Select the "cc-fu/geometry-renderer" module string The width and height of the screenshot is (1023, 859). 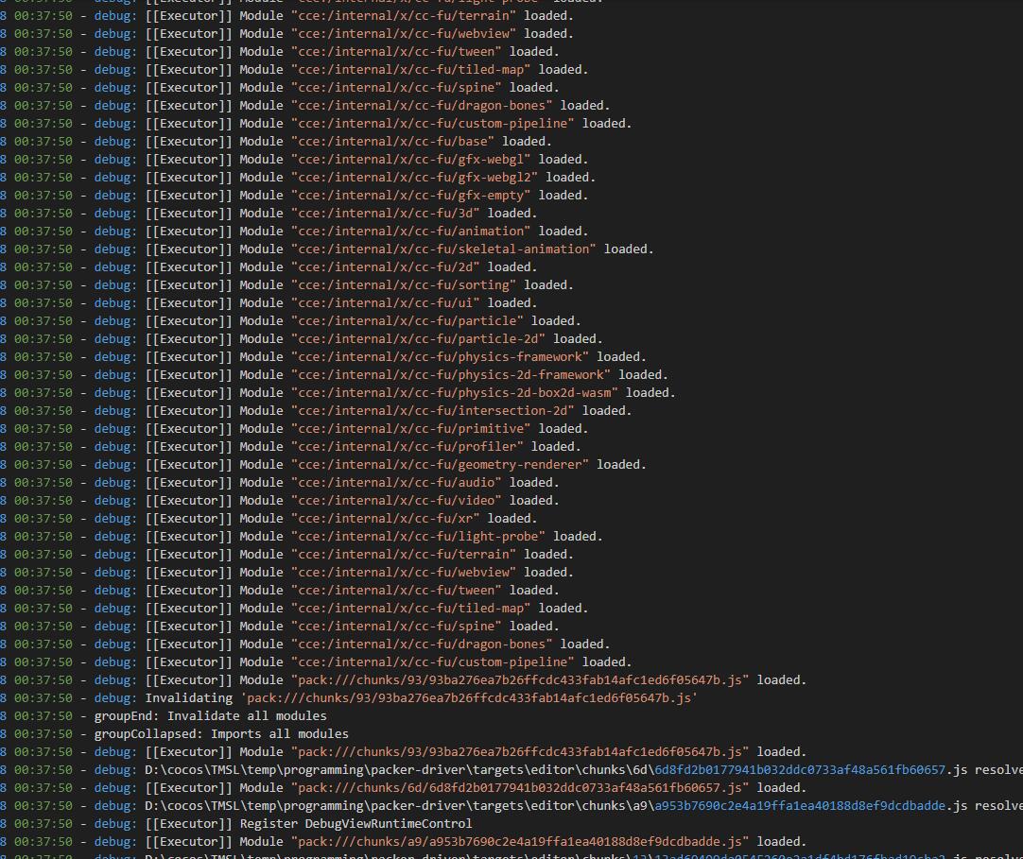(x=440, y=465)
